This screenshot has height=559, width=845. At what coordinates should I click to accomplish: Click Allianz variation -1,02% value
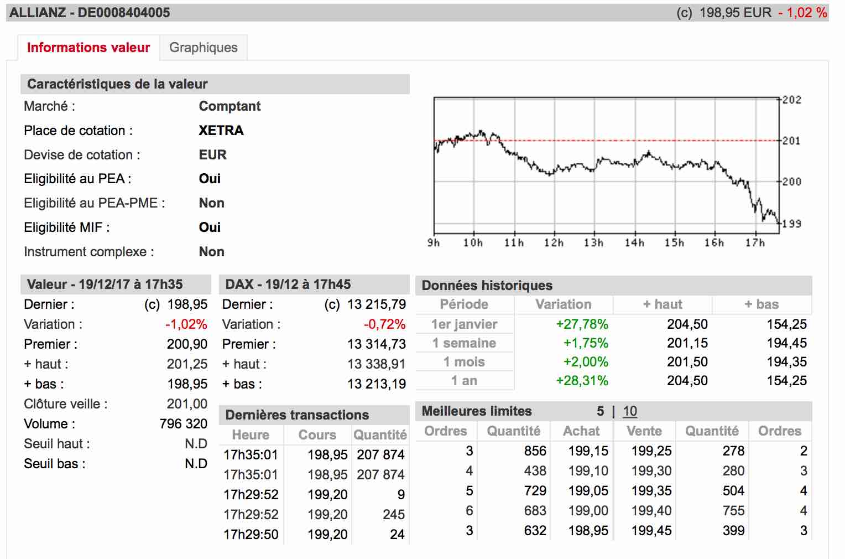coord(186,324)
